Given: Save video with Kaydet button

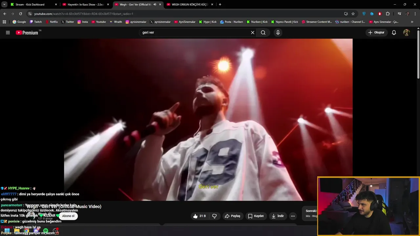Looking at the screenshot, I should pyautogui.click(x=256, y=216).
